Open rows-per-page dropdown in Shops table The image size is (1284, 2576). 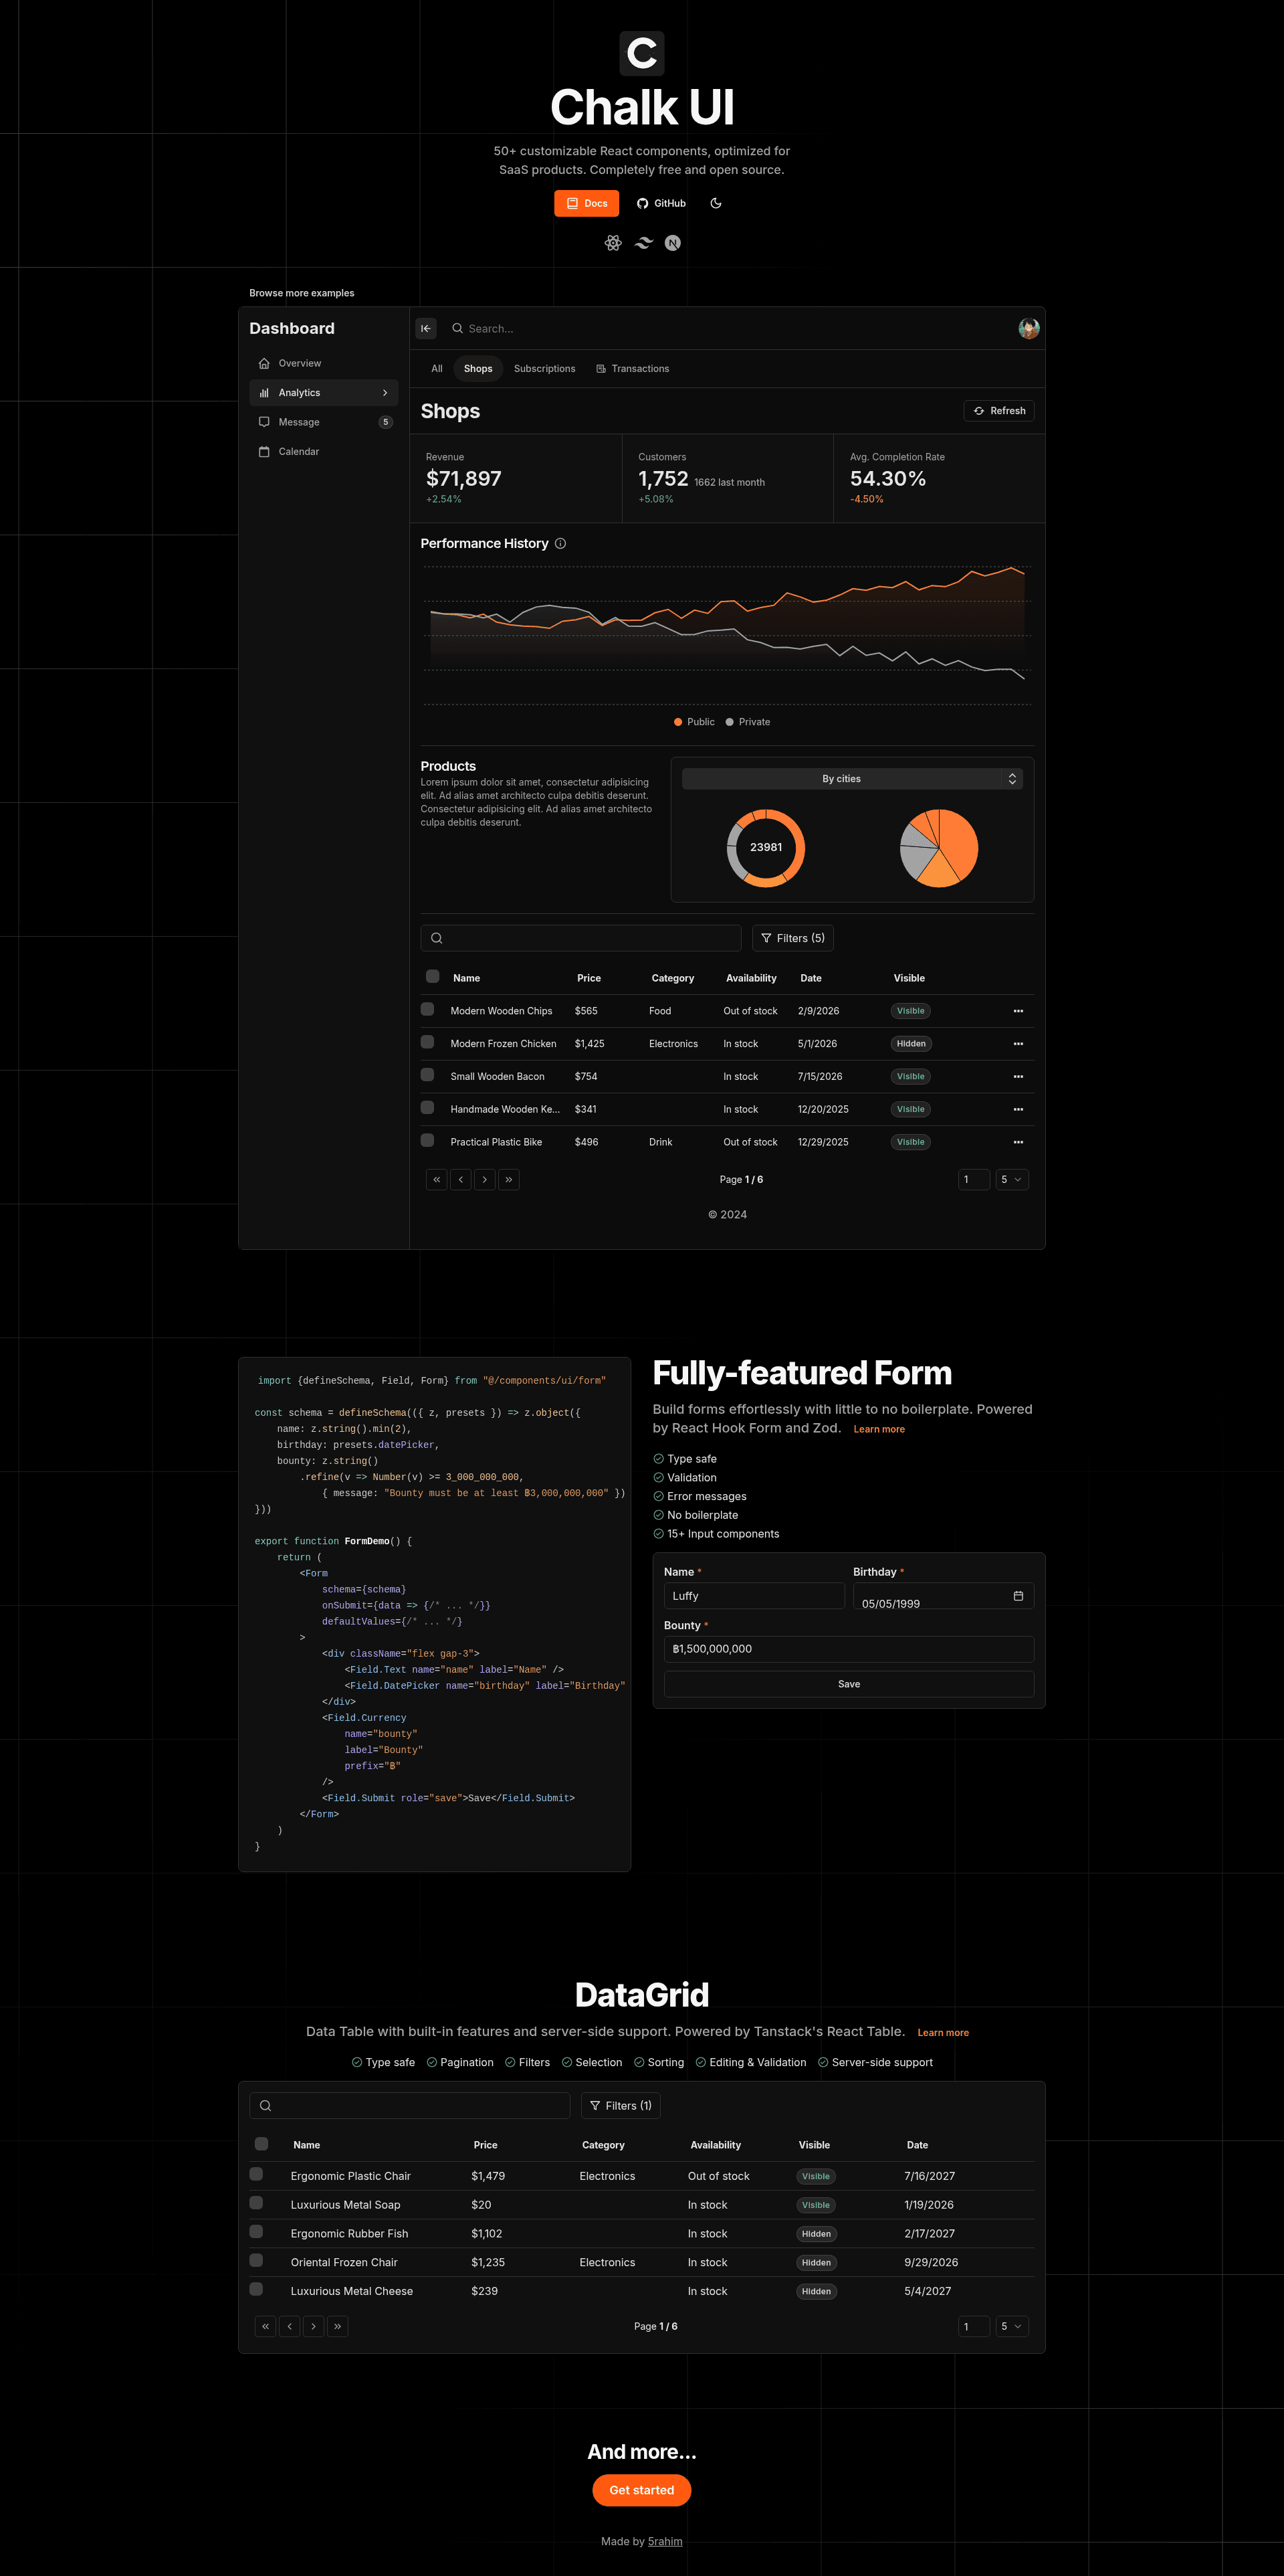point(1011,1180)
